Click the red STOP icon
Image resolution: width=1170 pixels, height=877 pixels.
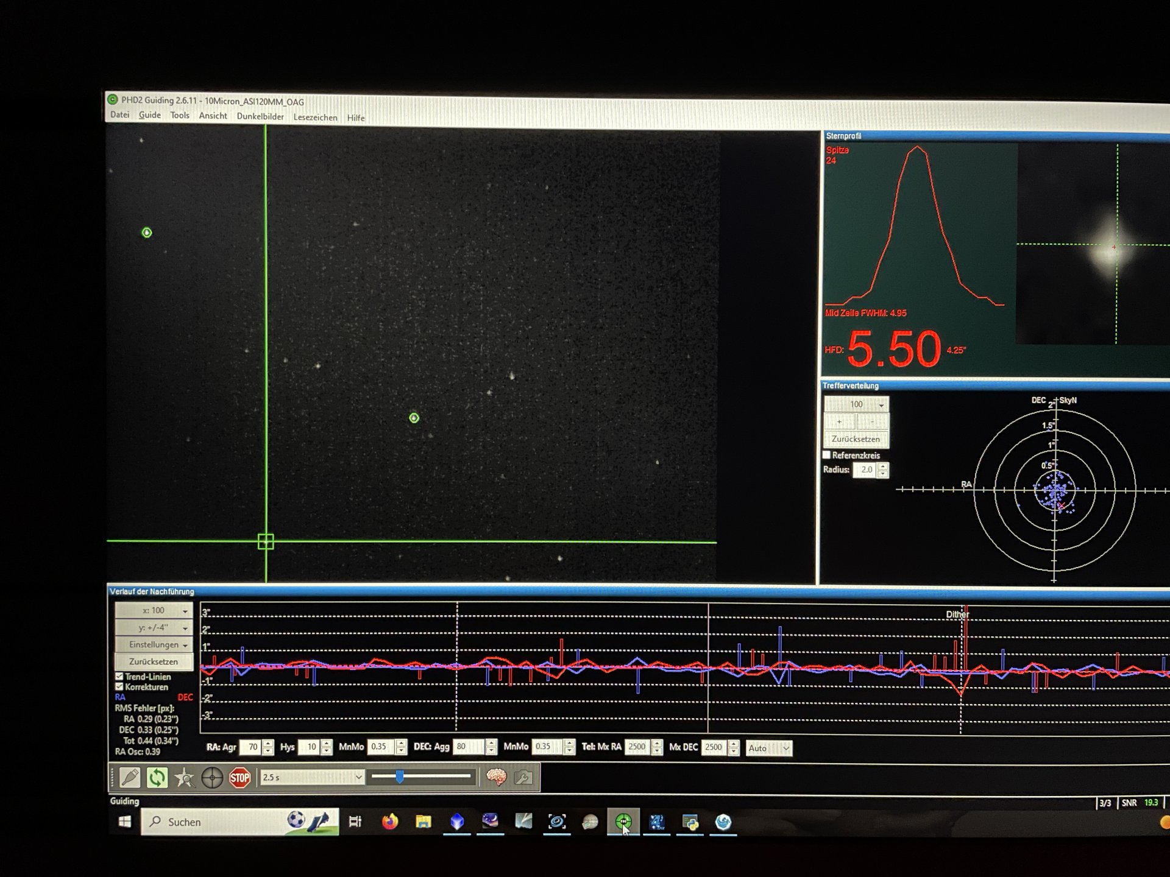click(x=239, y=778)
